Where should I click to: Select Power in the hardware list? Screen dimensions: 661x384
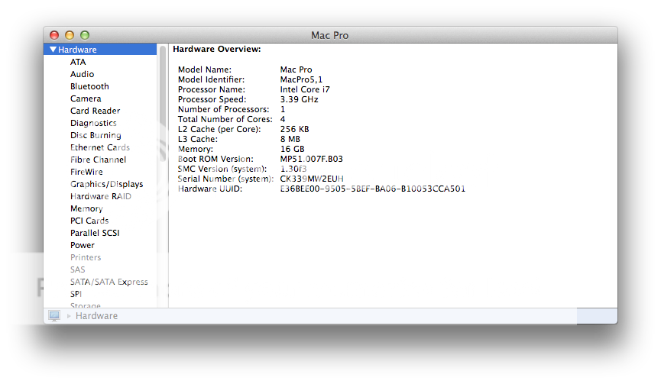83,245
